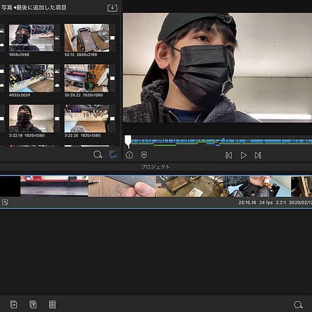Select the 1956x1098 woodworking intro photo
The image size is (312, 312).
pos(31,38)
